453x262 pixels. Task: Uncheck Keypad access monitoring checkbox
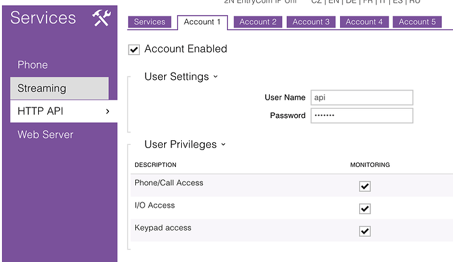point(365,231)
